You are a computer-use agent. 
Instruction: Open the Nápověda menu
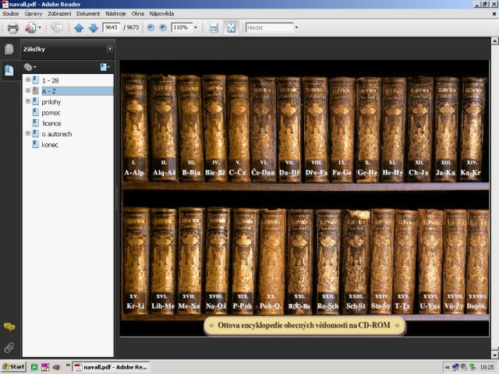coord(161,14)
